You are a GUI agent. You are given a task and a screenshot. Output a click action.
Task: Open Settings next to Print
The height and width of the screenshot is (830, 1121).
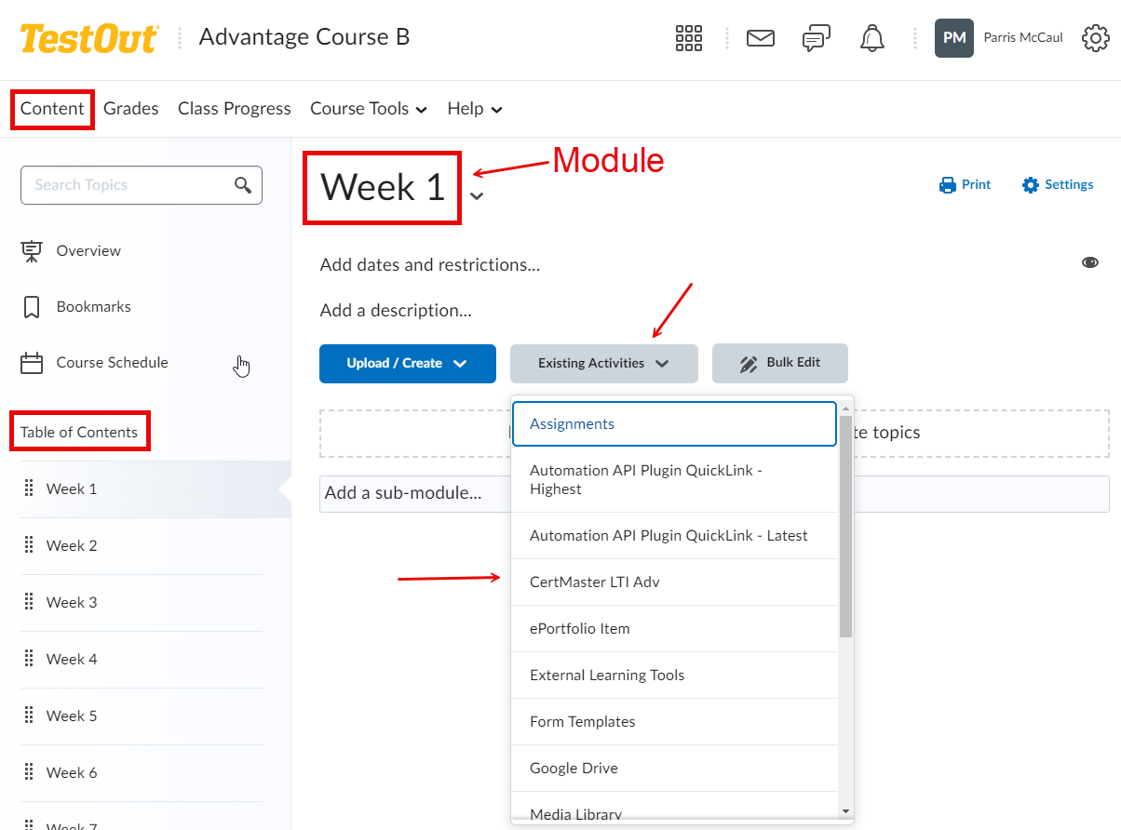click(x=1057, y=184)
